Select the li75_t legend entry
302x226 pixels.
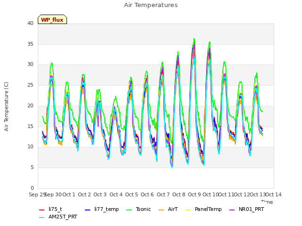pyautogui.click(x=50, y=209)
